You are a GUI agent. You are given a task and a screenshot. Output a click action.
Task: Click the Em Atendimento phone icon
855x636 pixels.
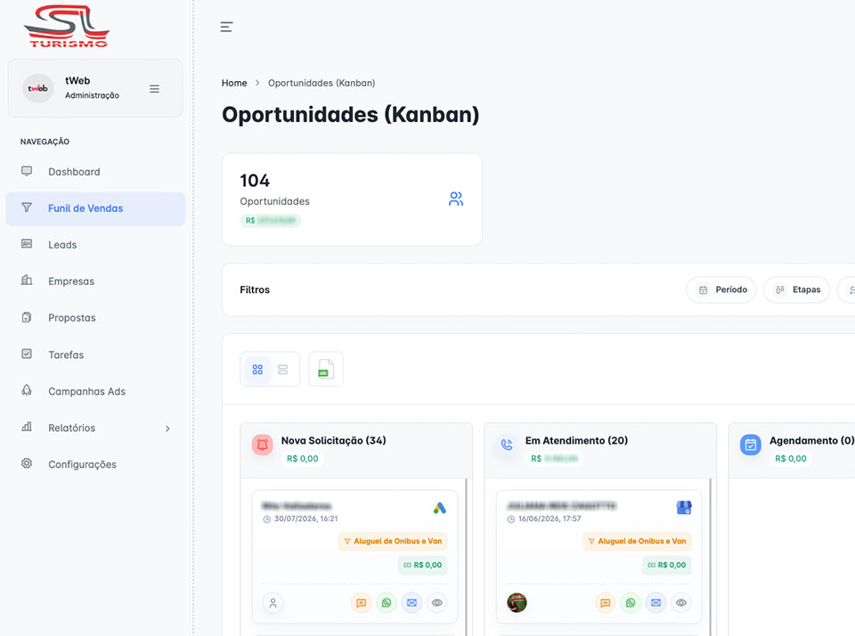pyautogui.click(x=507, y=444)
